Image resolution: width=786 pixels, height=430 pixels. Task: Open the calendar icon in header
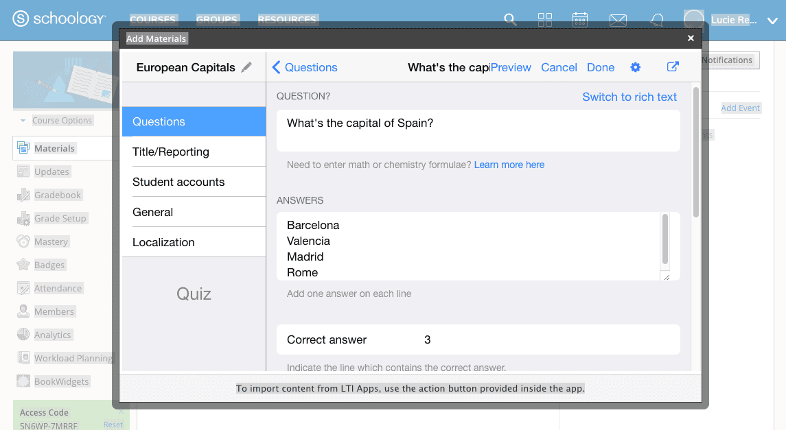(x=580, y=20)
